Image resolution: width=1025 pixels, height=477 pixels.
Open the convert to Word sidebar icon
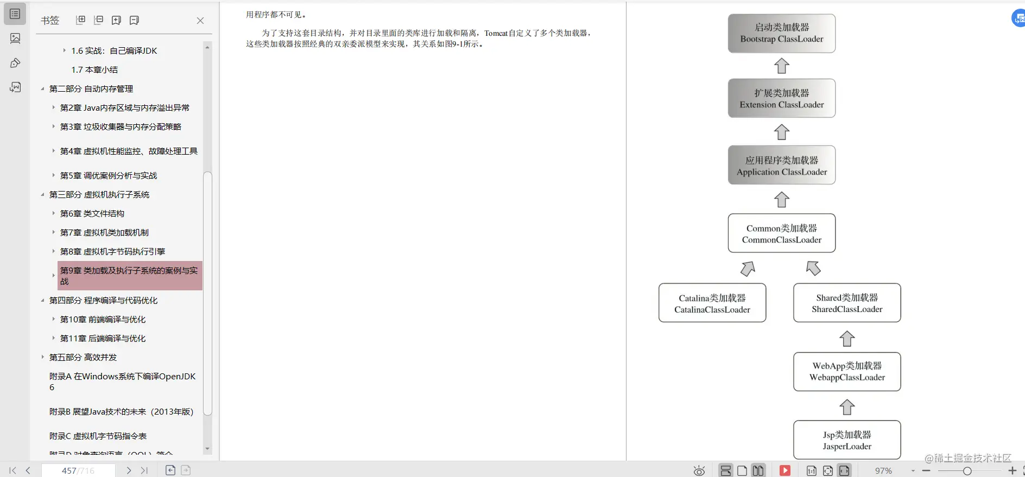tap(15, 87)
